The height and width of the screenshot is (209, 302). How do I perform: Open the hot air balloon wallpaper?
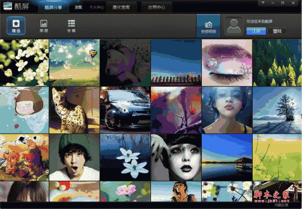(x=74, y=62)
